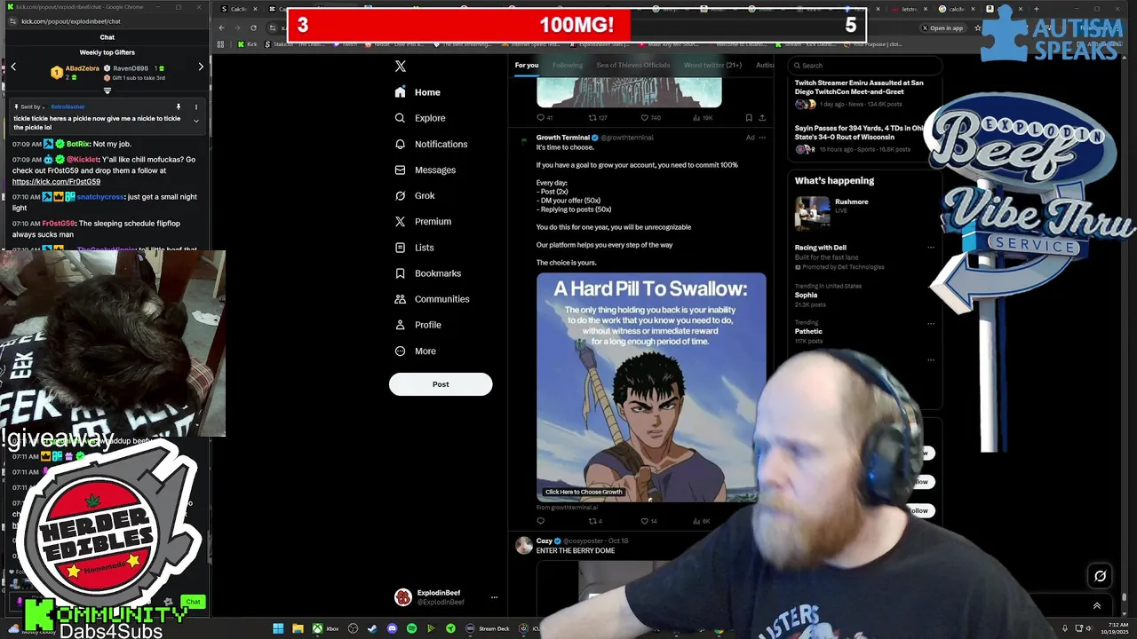Image resolution: width=1137 pixels, height=639 pixels.
Task: Reload the Chrome page
Action: coord(253,28)
